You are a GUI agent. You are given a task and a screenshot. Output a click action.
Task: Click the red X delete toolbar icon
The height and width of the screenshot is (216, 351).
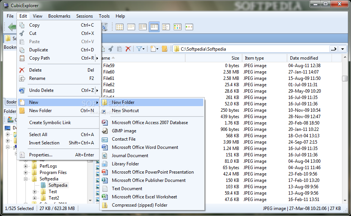point(128,49)
